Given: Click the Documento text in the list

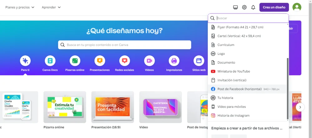Looking at the screenshot, I should point(226,62).
